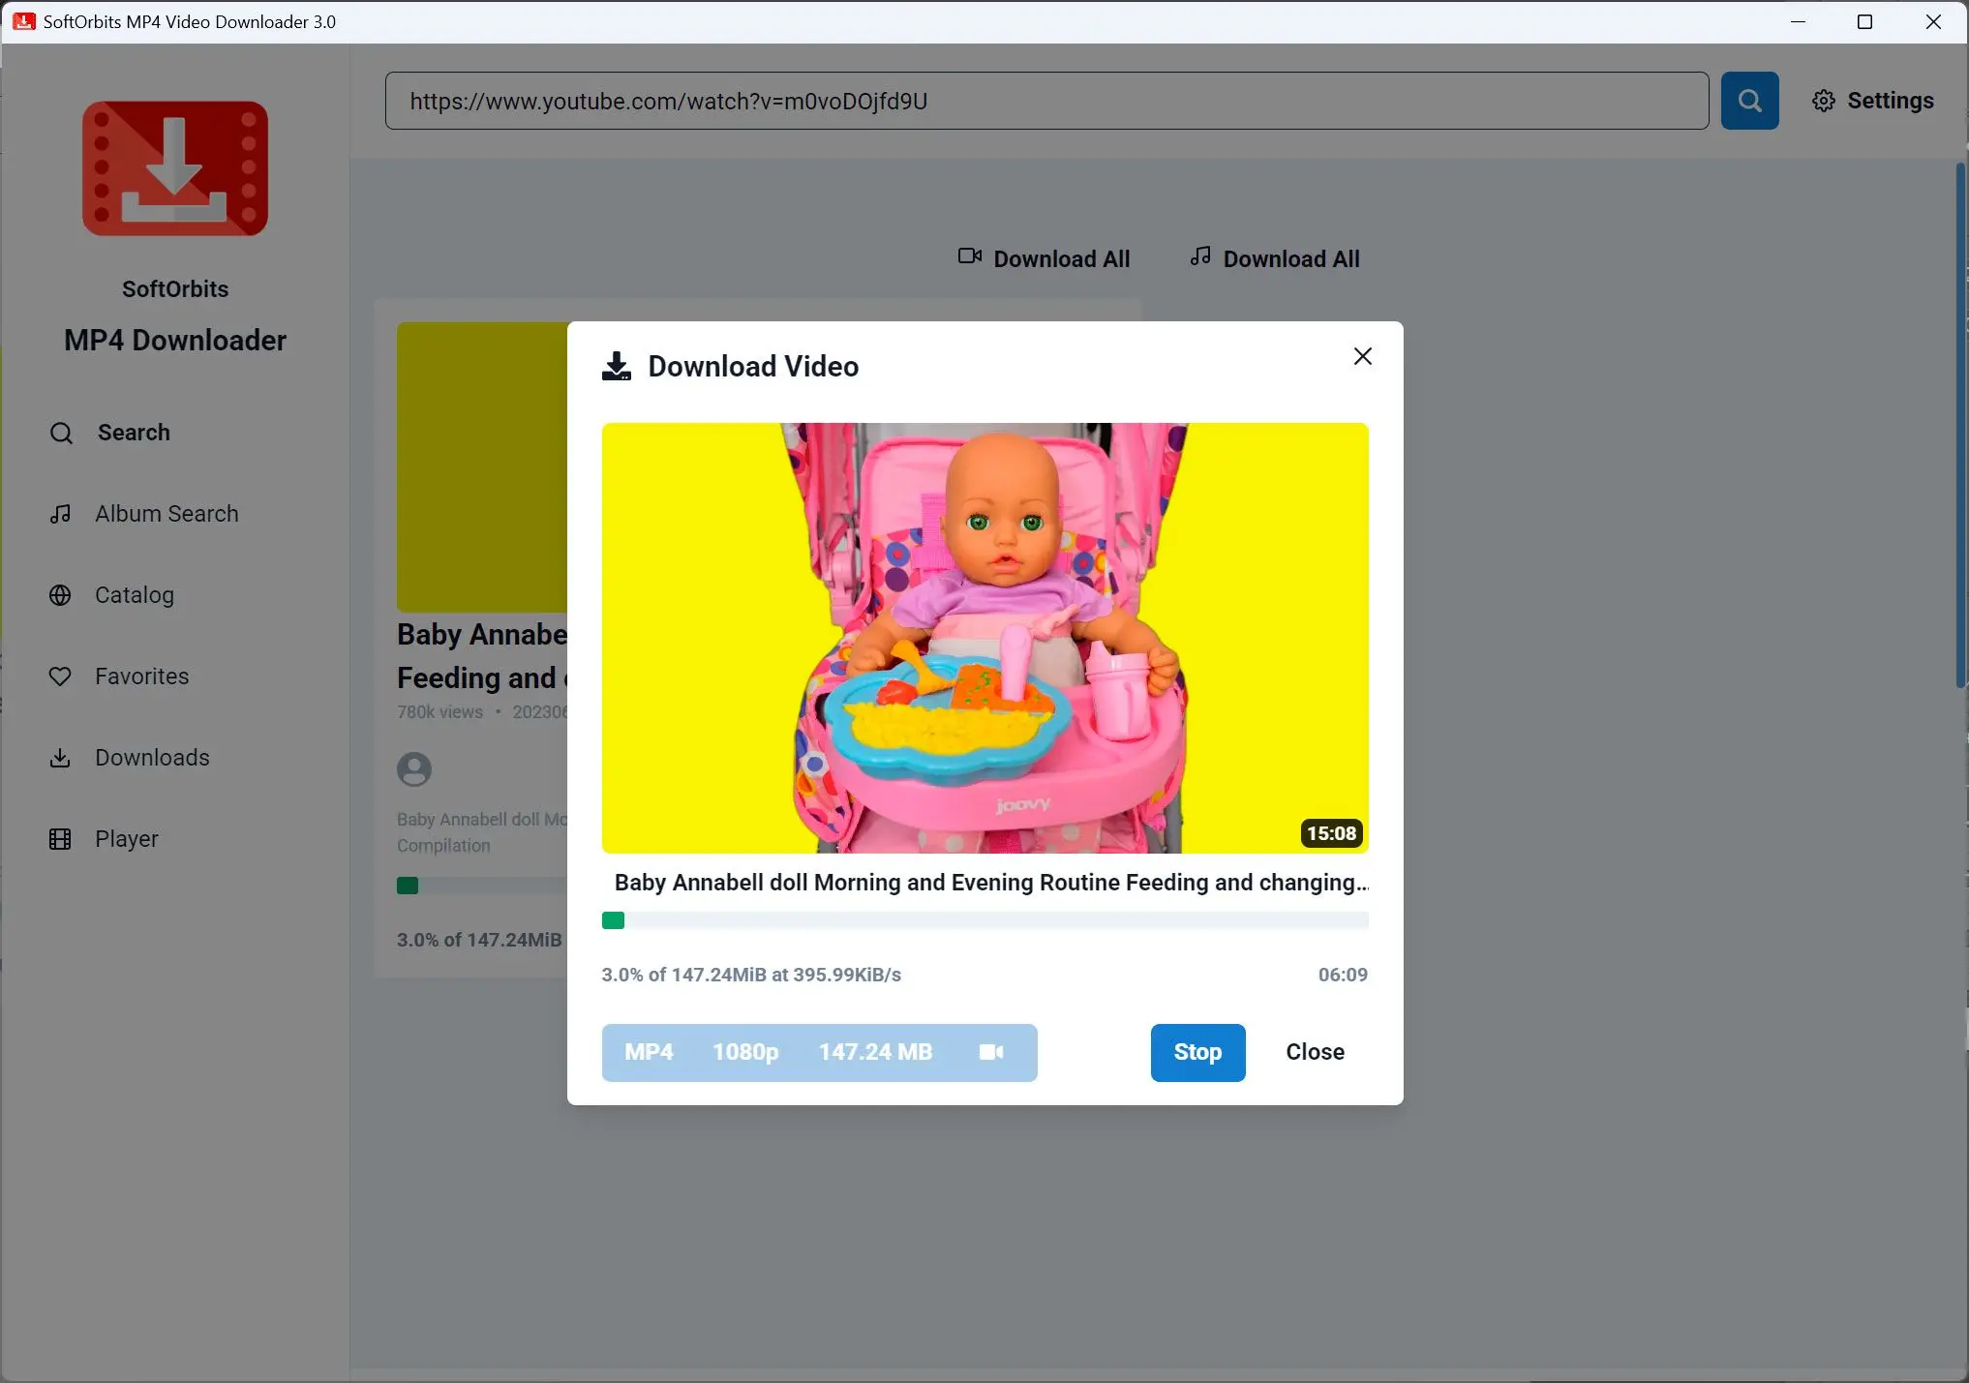Click the app icon in the title bar
1969x1383 pixels.
tap(24, 21)
